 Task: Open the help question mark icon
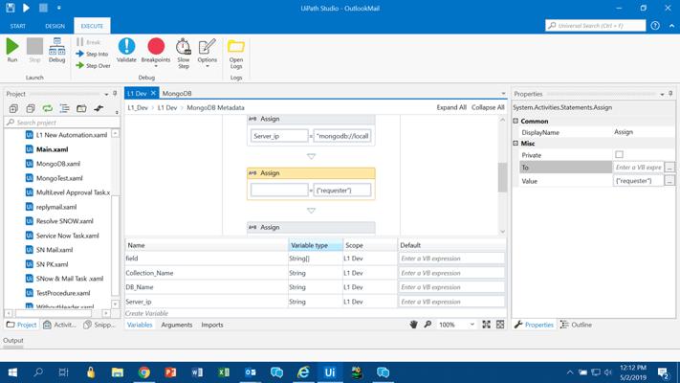coord(655,26)
